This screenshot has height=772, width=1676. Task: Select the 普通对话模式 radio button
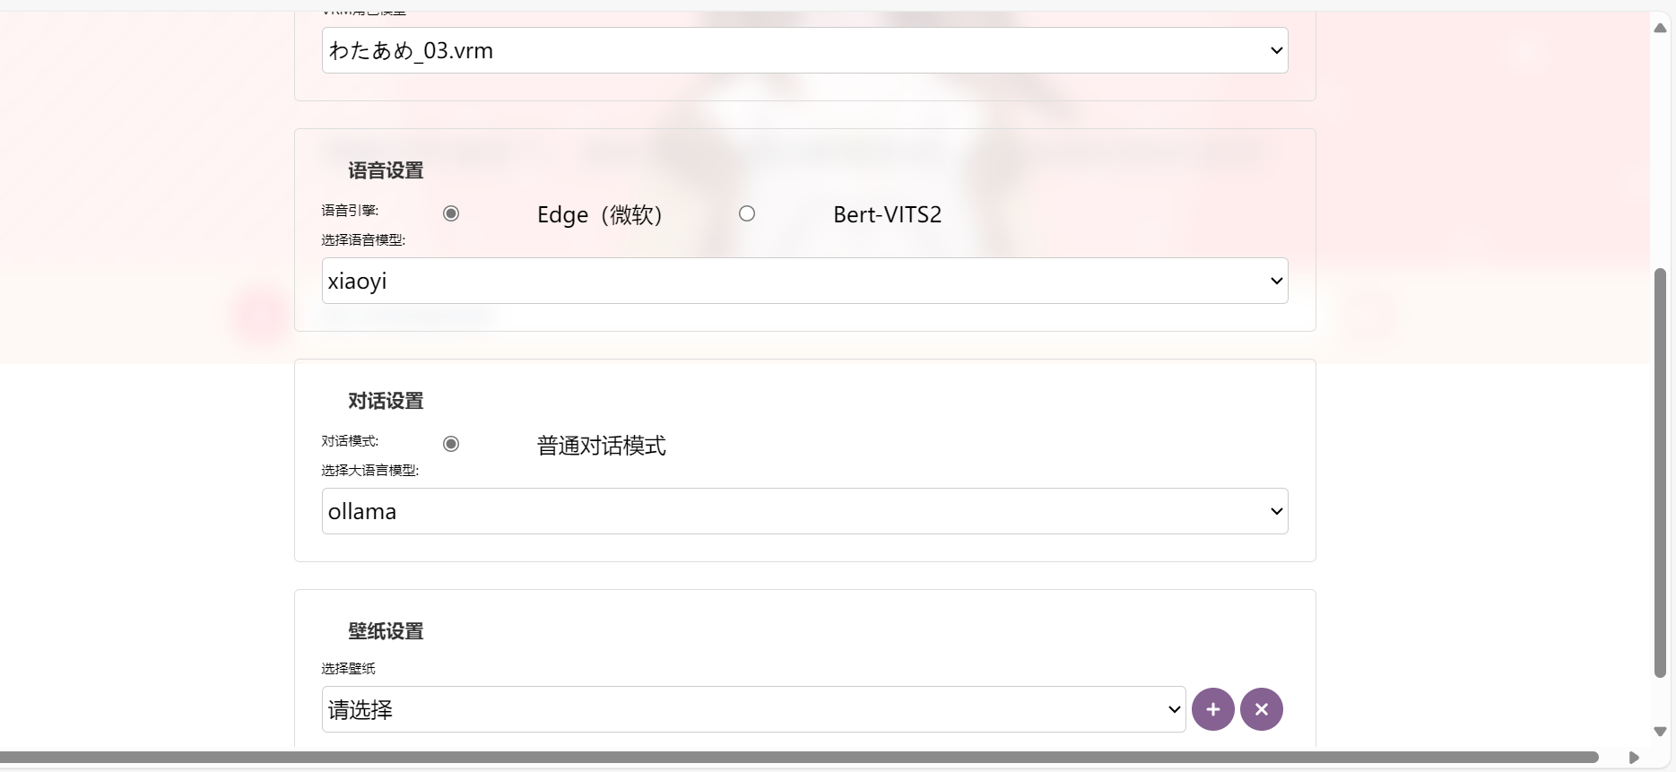[451, 444]
